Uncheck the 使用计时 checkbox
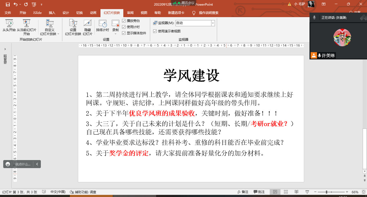The width and height of the screenshot is (367, 197). coord(124,27)
